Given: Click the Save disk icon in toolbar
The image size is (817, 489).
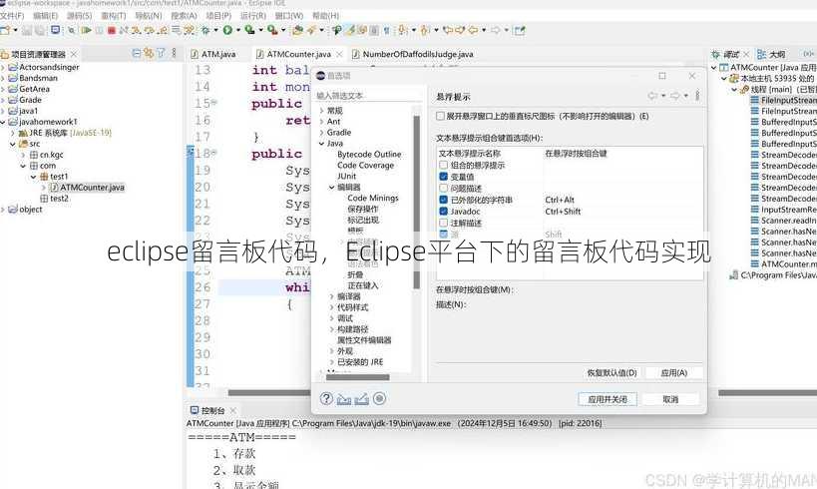Looking at the screenshot, I should 27,30.
